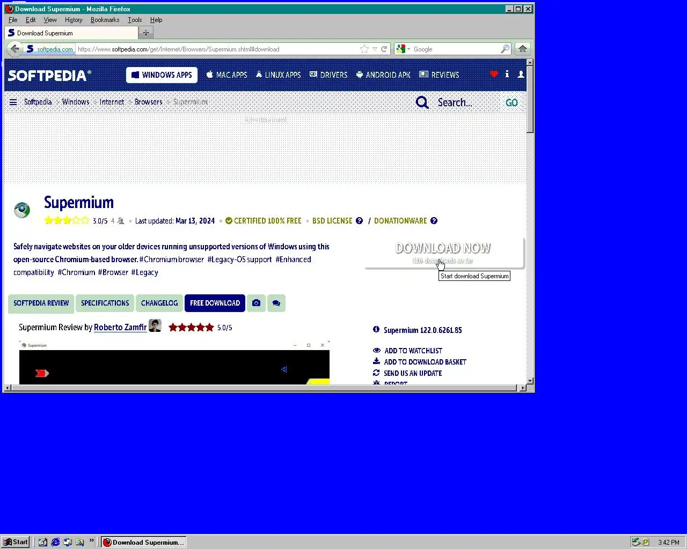687x549 pixels.
Task: Open the Softpedia hamburger menu icon
Action: (13, 102)
